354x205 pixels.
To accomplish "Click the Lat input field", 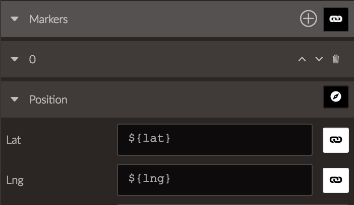I will pos(215,140).
